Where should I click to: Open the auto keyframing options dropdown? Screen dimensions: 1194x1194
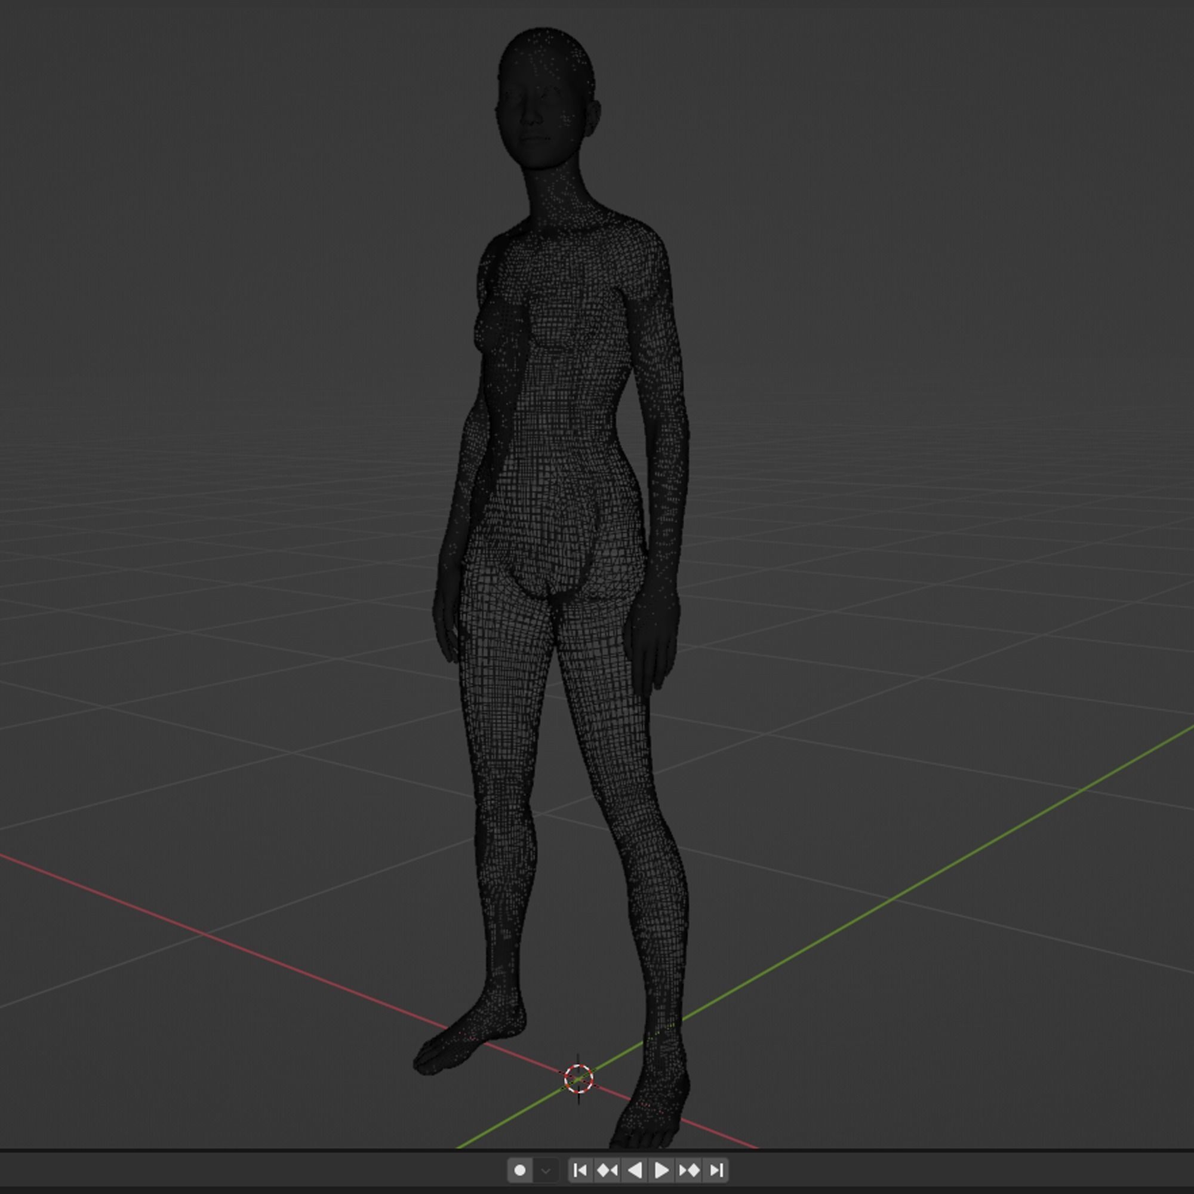pos(546,1170)
